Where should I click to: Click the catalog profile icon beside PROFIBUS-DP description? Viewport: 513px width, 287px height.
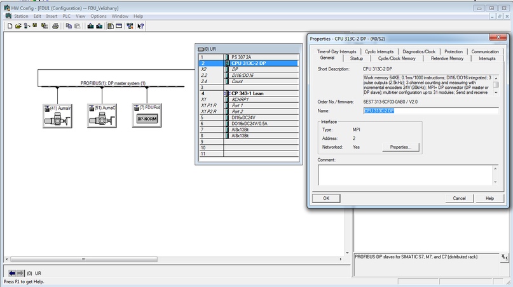coord(504,258)
